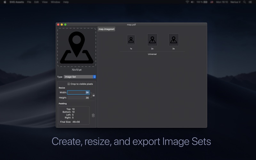The image size is (256, 160).
Task: Select the 3x image thumbnail
Action: (x=173, y=40)
